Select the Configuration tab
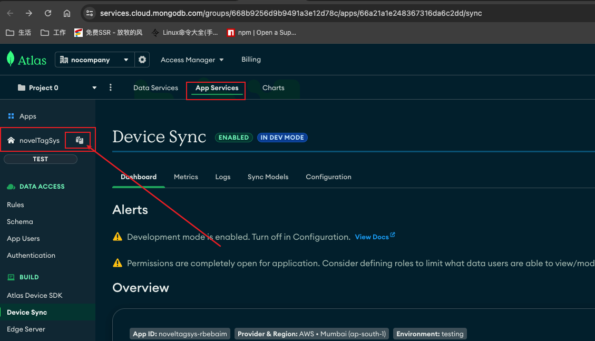The height and width of the screenshot is (341, 595). (x=328, y=177)
